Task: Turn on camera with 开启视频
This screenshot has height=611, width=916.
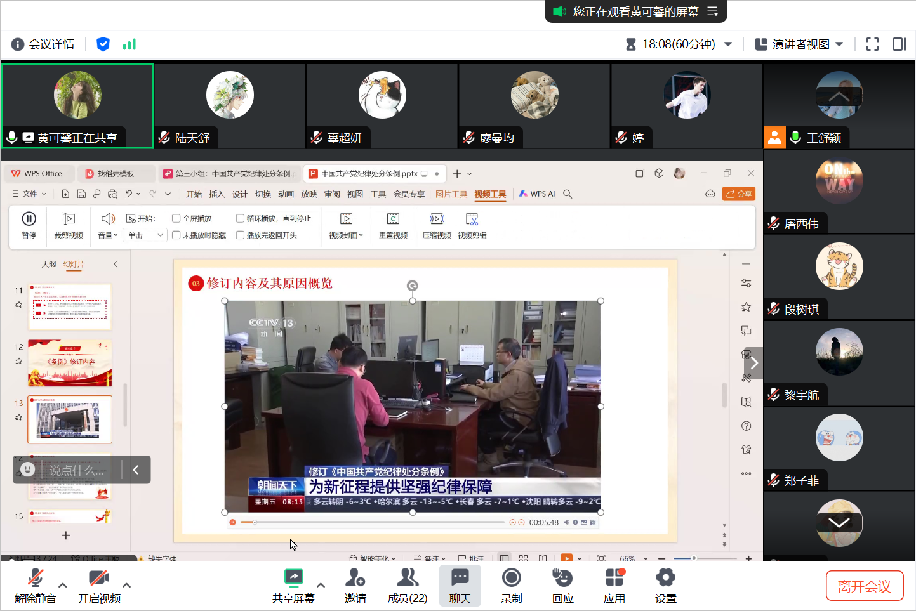Action: point(98,578)
